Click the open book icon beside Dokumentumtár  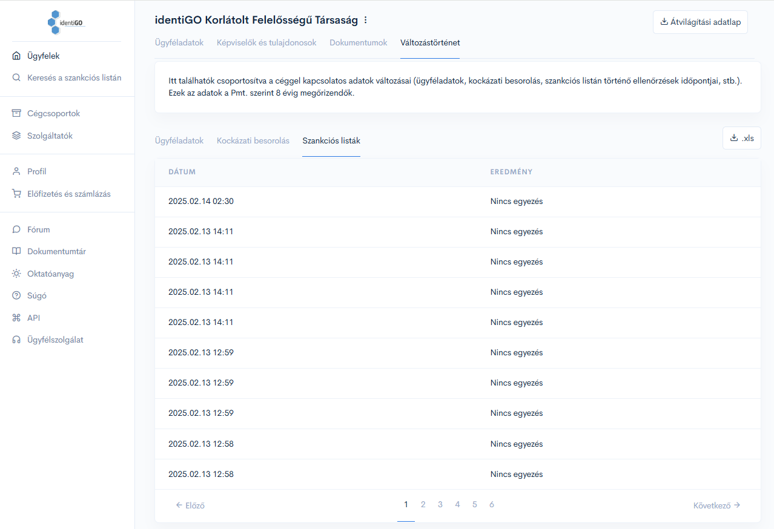tap(16, 251)
